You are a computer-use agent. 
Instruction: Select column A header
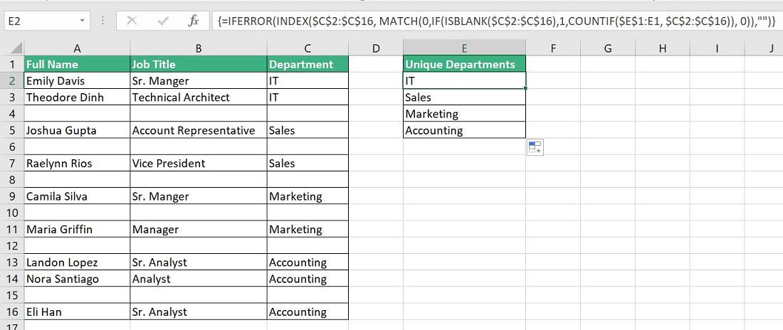click(x=76, y=48)
